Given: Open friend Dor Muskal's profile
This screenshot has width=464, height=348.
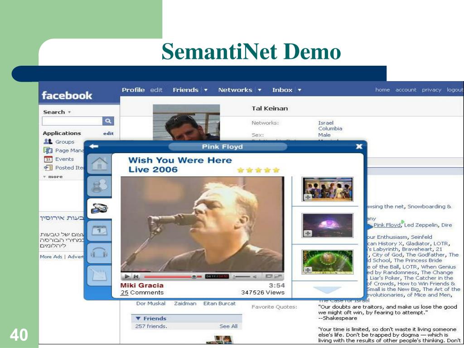Looking at the screenshot, I should click(x=151, y=303).
